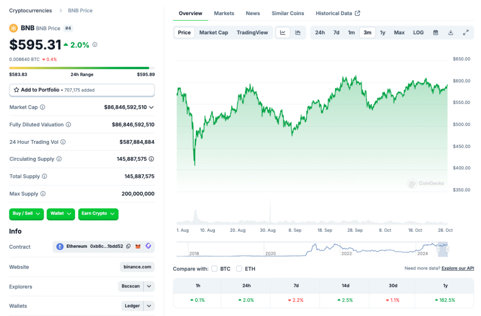
Task: Click the 7d -2.2% change cell
Action: coord(296,300)
